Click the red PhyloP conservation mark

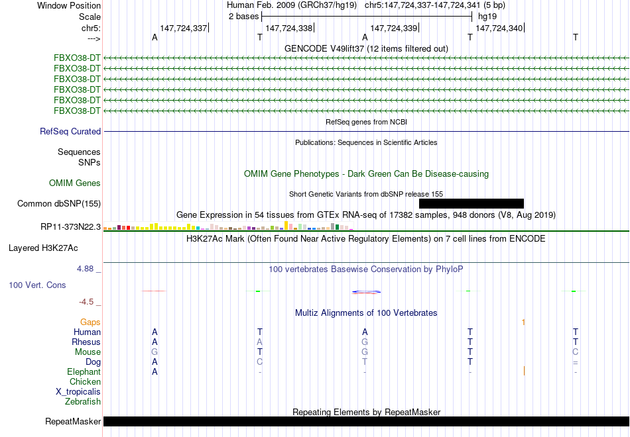point(153,291)
